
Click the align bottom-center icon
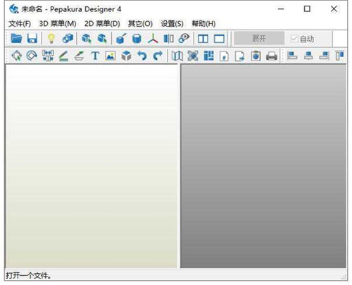[x=308, y=56]
